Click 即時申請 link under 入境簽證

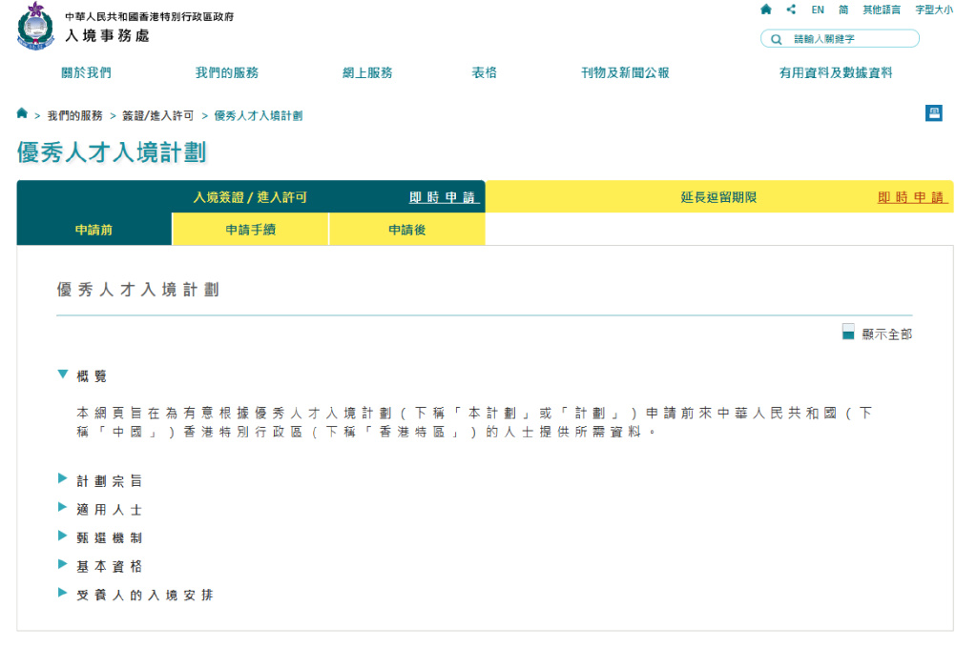(444, 197)
